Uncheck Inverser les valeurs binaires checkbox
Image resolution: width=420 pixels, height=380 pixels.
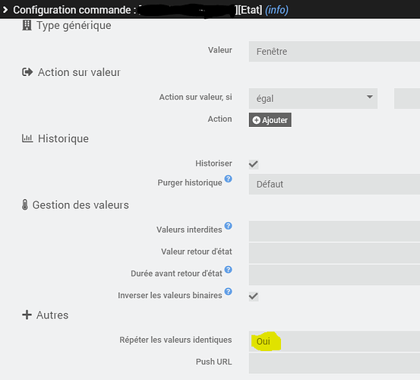tap(254, 296)
